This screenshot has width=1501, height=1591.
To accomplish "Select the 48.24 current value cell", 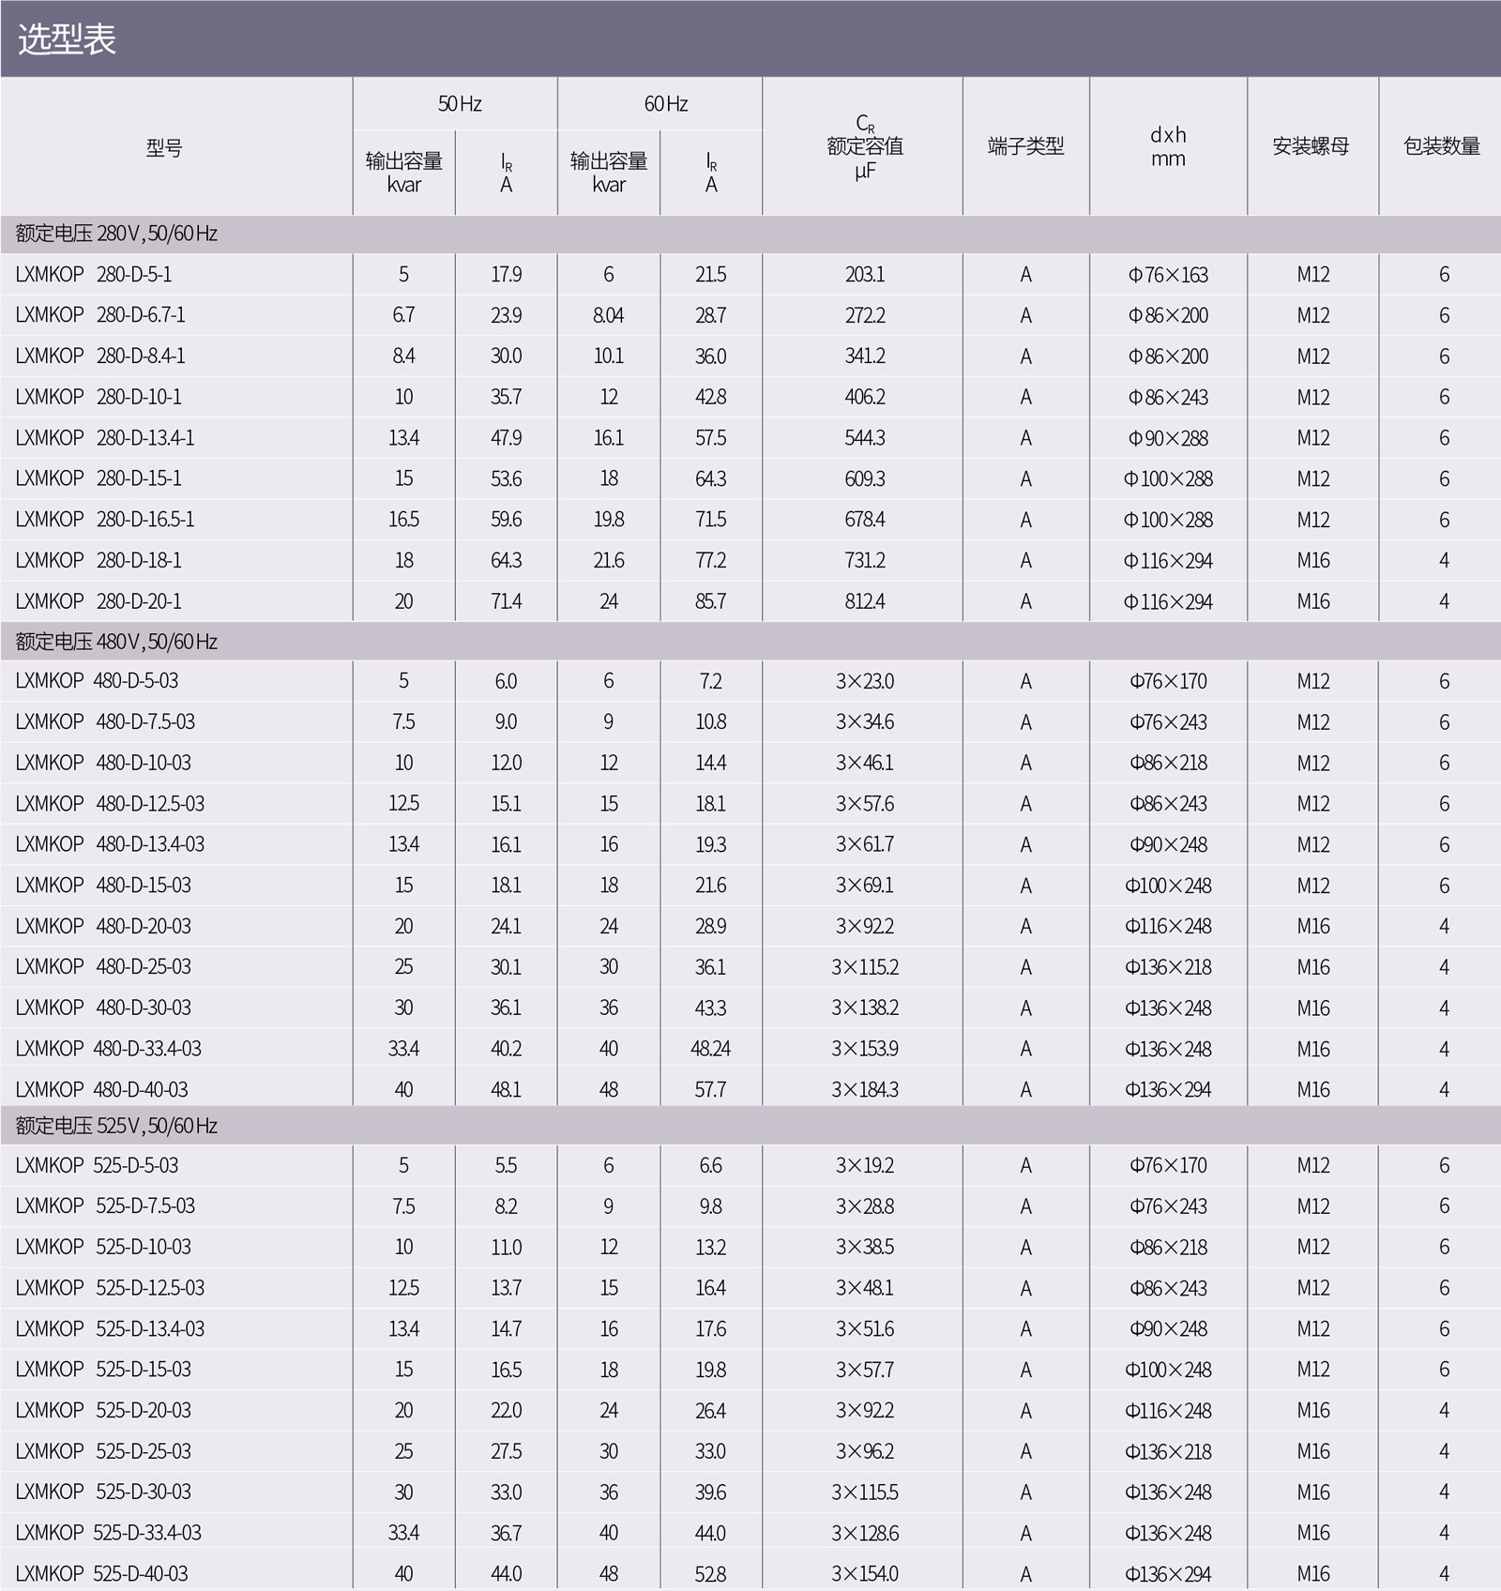I will 710,1049.
